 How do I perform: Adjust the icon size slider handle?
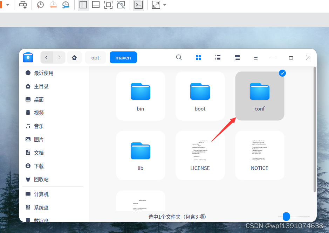tap(286, 217)
